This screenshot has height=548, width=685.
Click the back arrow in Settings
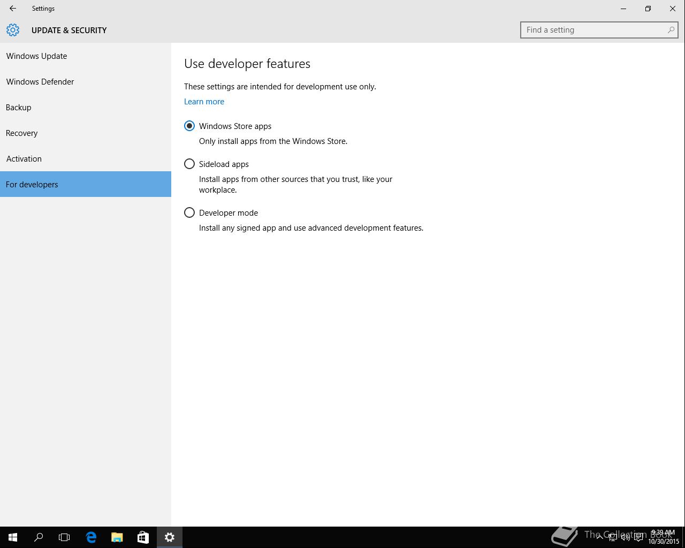pyautogui.click(x=13, y=9)
